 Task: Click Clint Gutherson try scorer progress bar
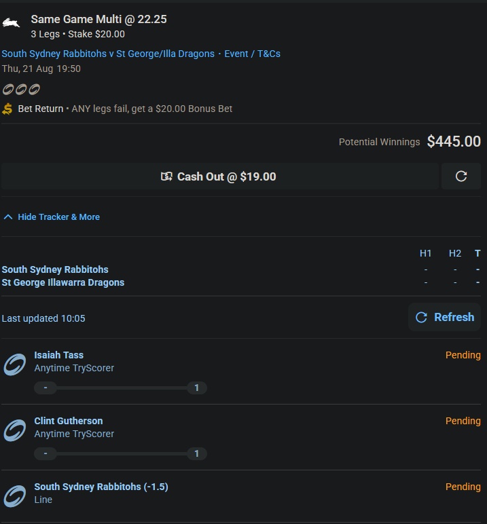pos(121,453)
